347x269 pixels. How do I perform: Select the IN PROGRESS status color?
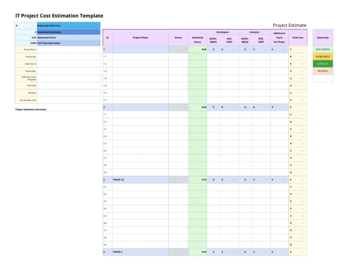coord(323,56)
